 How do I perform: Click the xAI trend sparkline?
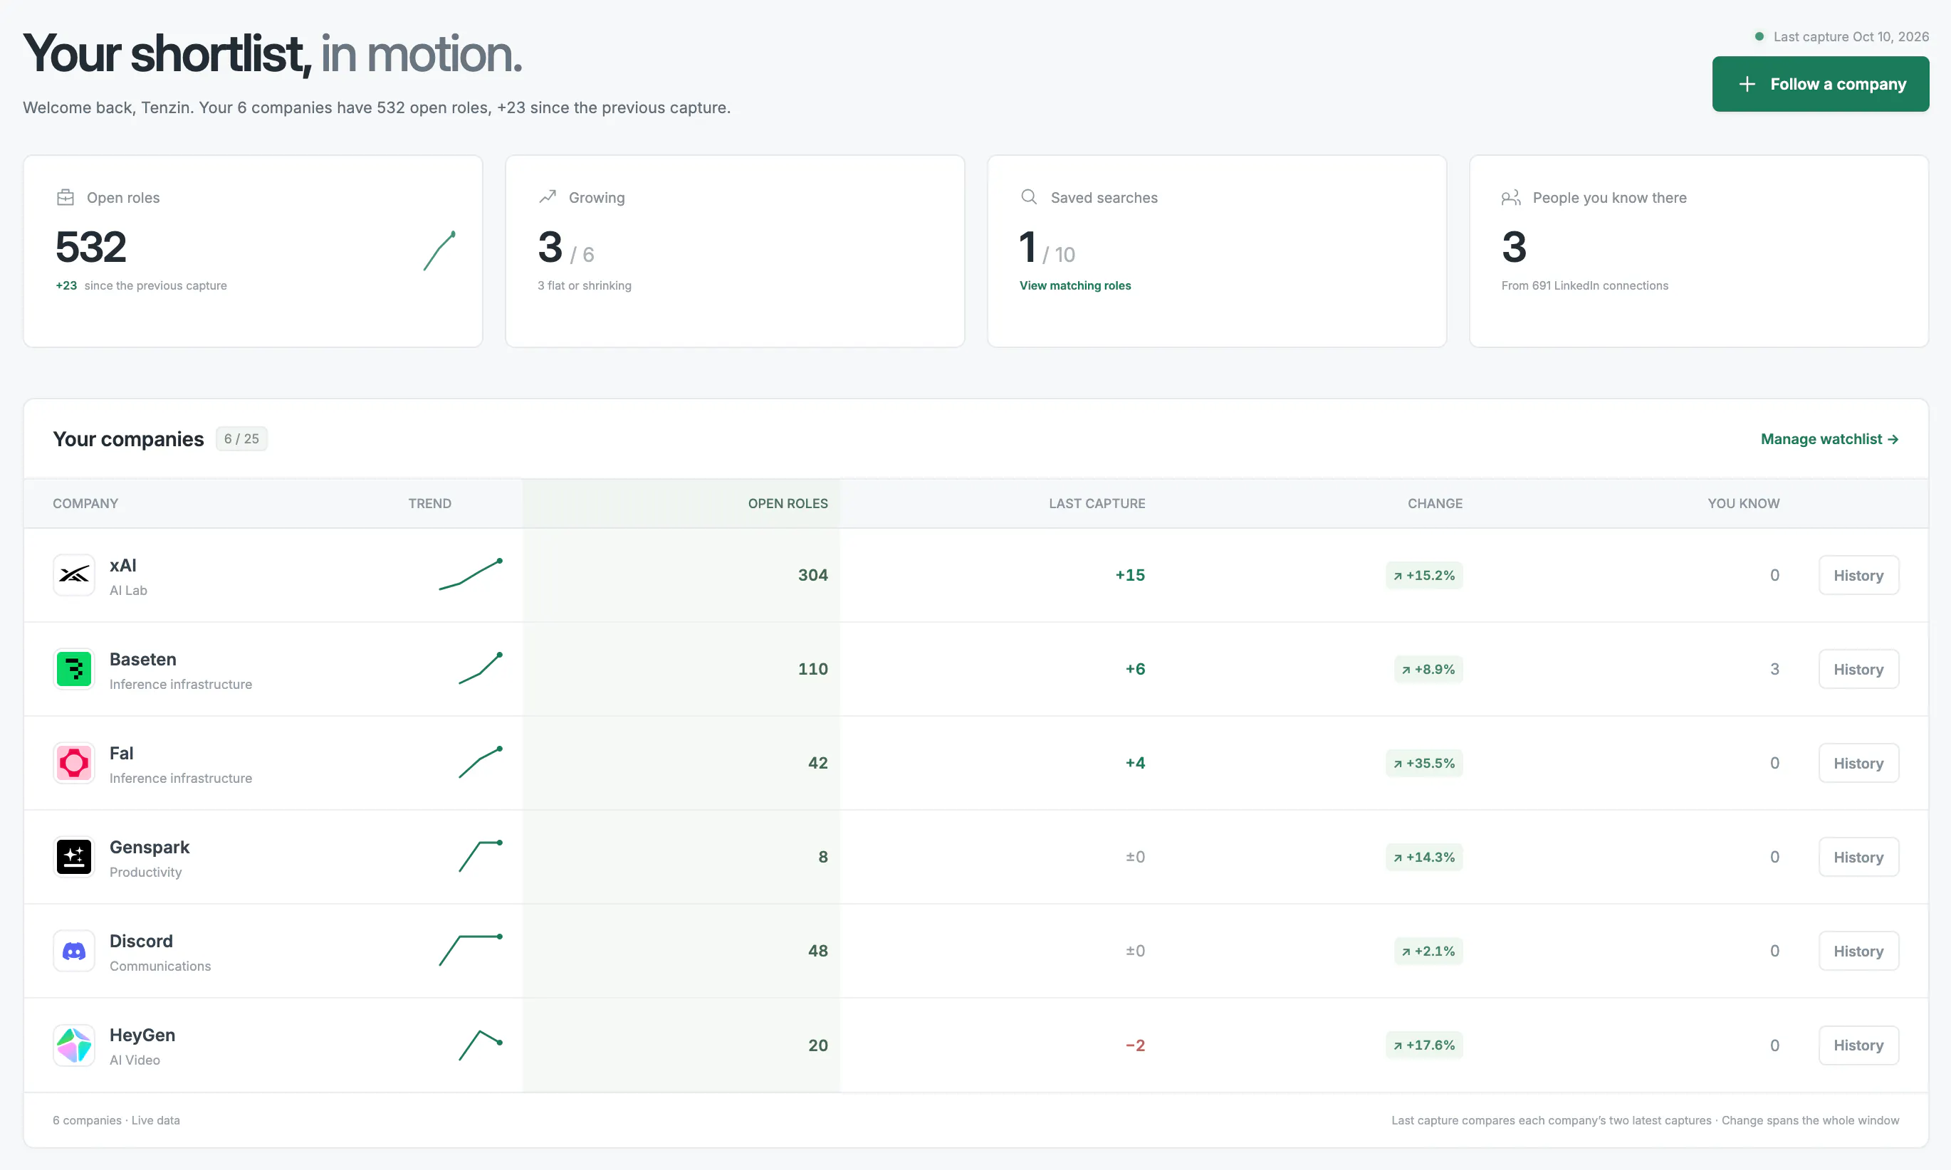[x=471, y=575]
